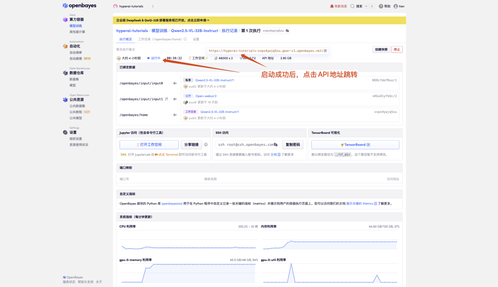Click the 自动化 sidebar icon

[65, 46]
